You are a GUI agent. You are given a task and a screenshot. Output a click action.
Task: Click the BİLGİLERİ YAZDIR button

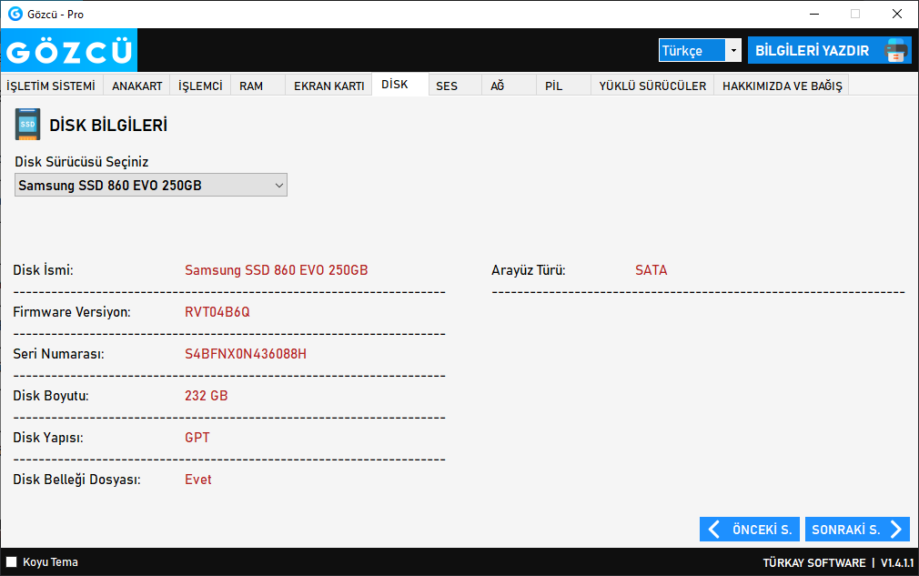(829, 50)
